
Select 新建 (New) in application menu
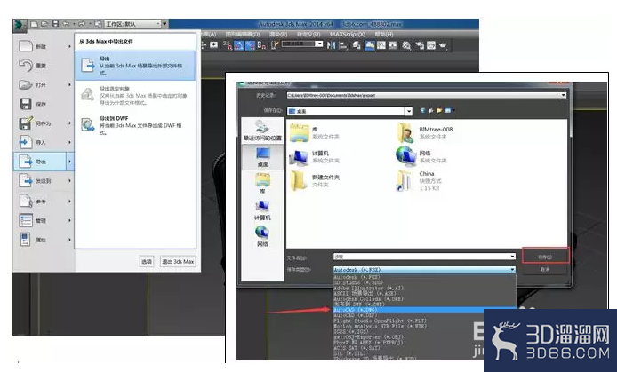coord(43,46)
